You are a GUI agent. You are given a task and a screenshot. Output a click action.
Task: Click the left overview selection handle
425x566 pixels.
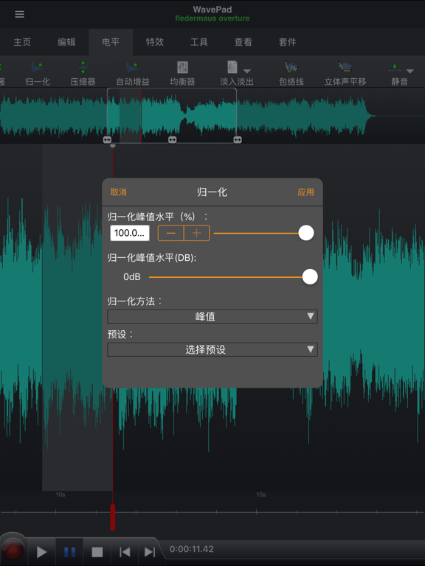[107, 140]
